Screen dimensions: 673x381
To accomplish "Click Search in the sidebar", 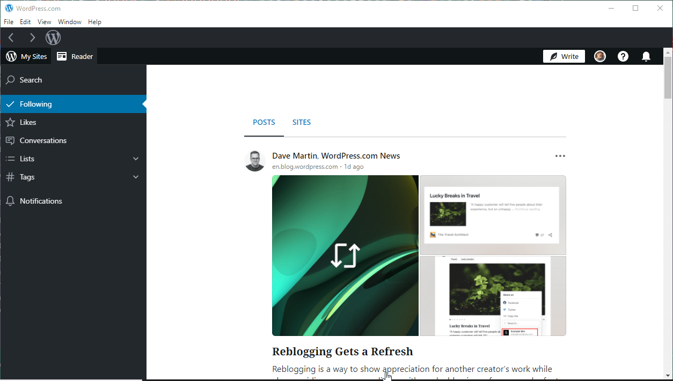I will pos(73,80).
